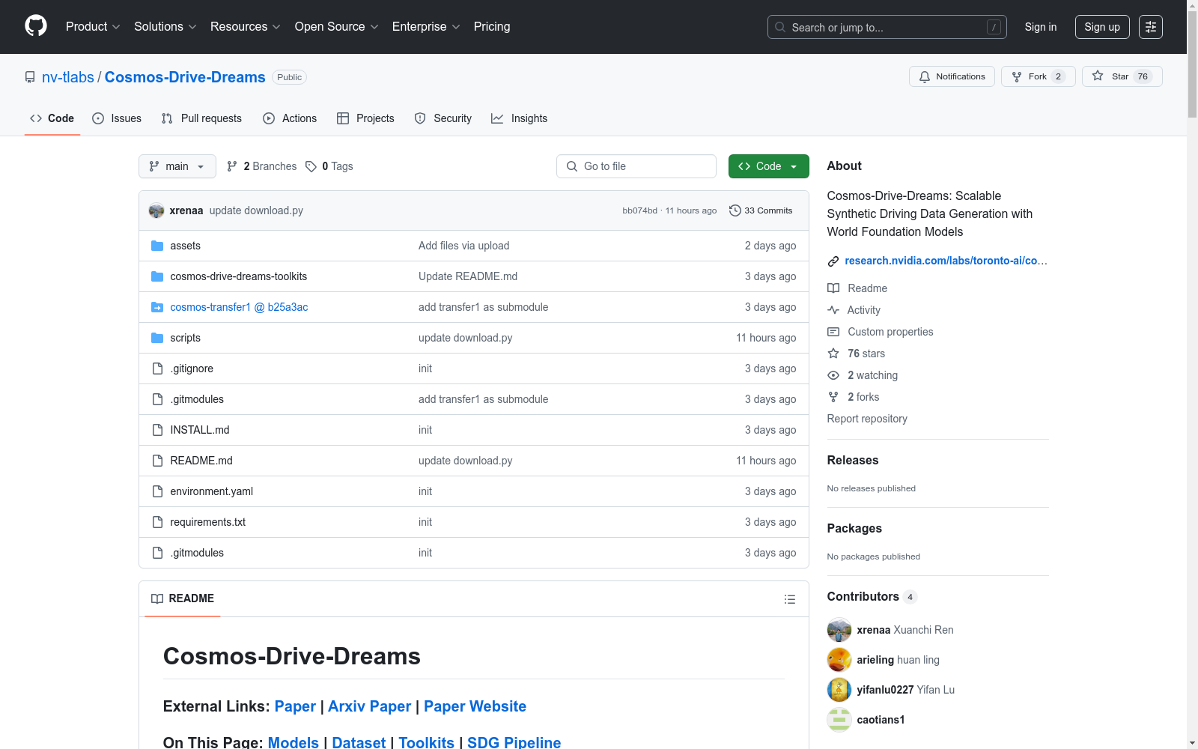Jump to the Toolkits section link

426,742
